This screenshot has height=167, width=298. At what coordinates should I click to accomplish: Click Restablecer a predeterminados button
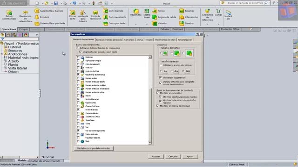point(94,148)
